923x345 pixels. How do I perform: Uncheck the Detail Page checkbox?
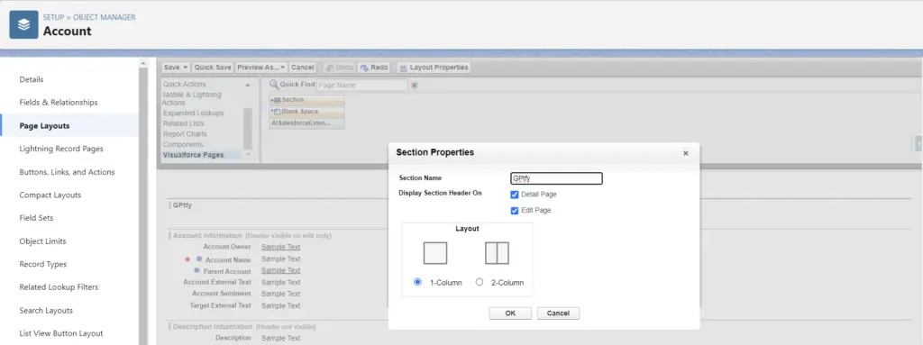coord(515,195)
